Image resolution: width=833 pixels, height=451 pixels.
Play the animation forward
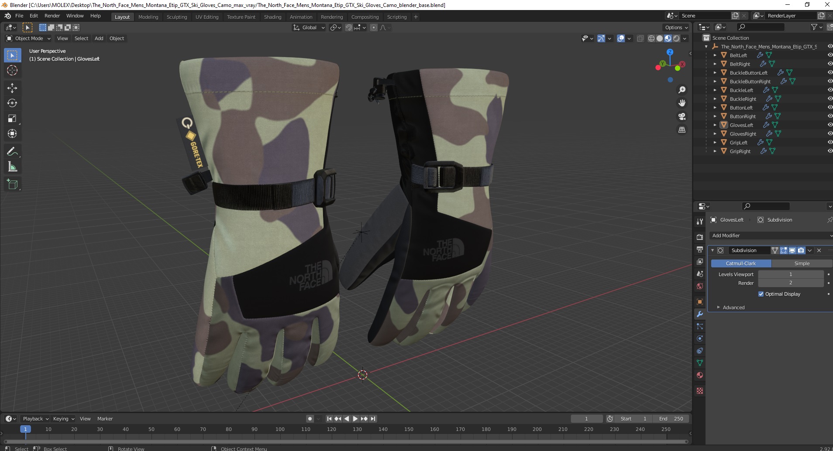(355, 419)
